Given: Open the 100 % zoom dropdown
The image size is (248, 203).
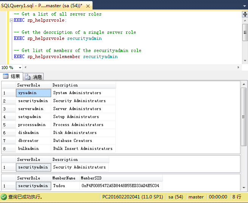Looking at the screenshot, I should coord(20,68).
